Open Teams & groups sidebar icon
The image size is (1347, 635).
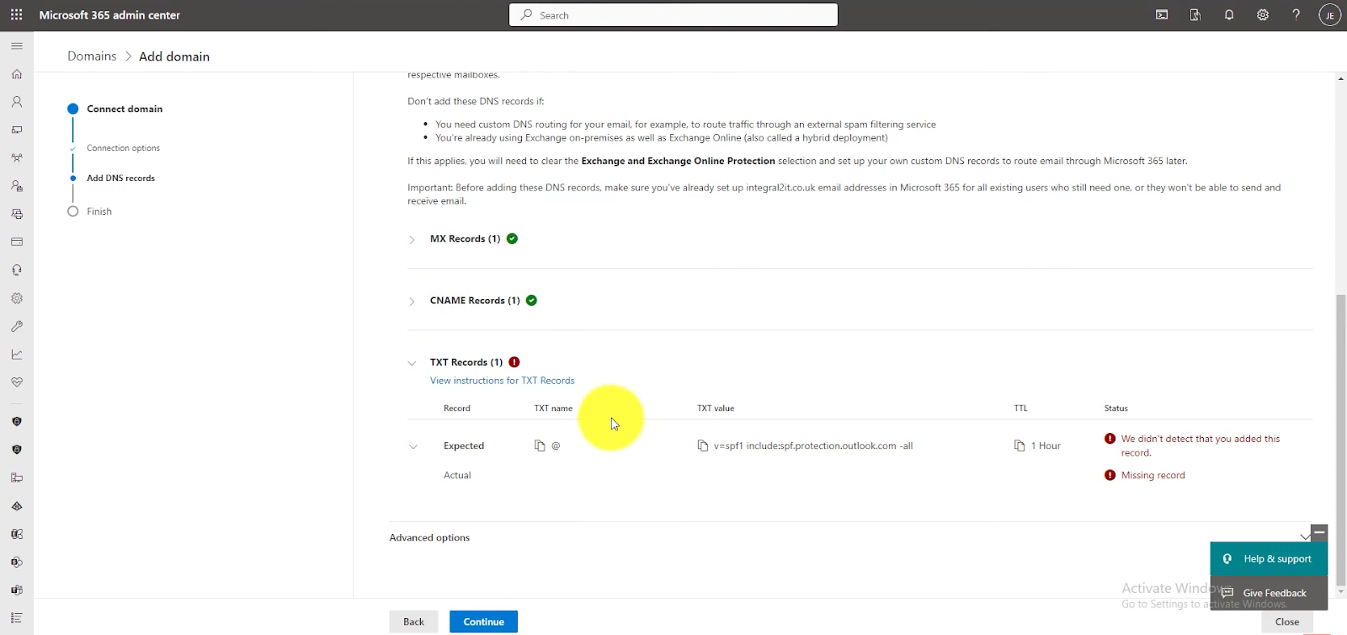pos(17,157)
